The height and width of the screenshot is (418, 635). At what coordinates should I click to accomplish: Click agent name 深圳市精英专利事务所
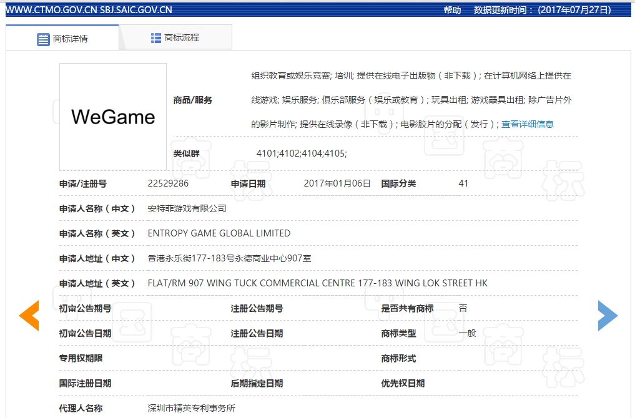click(191, 408)
